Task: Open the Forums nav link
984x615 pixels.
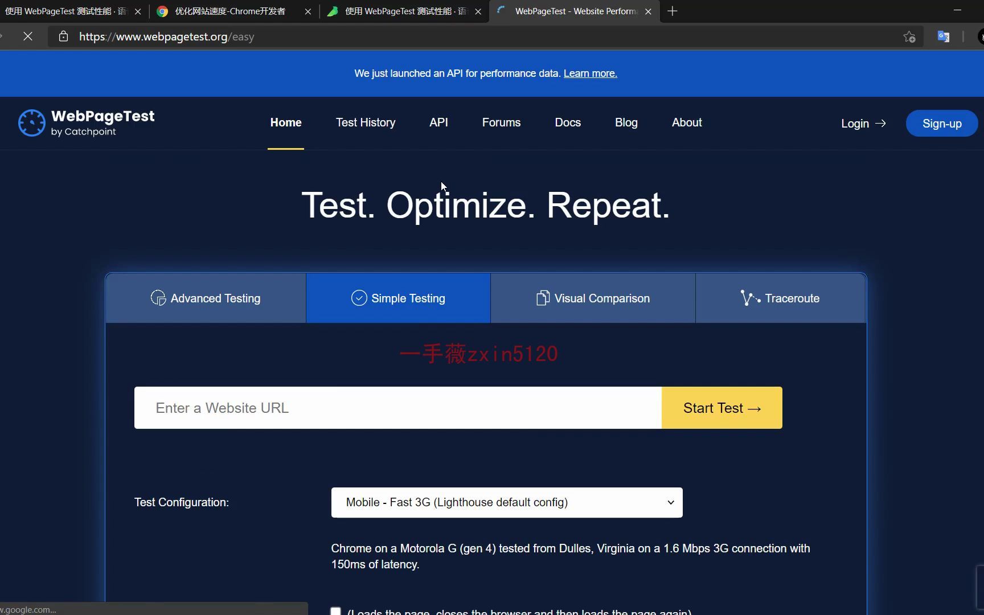Action: (501, 123)
